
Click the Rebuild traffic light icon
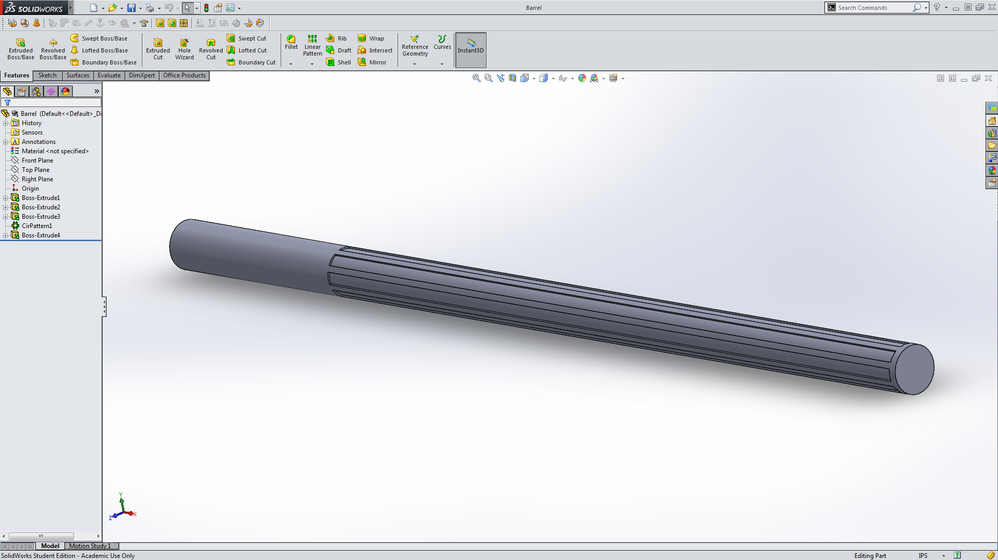(206, 8)
